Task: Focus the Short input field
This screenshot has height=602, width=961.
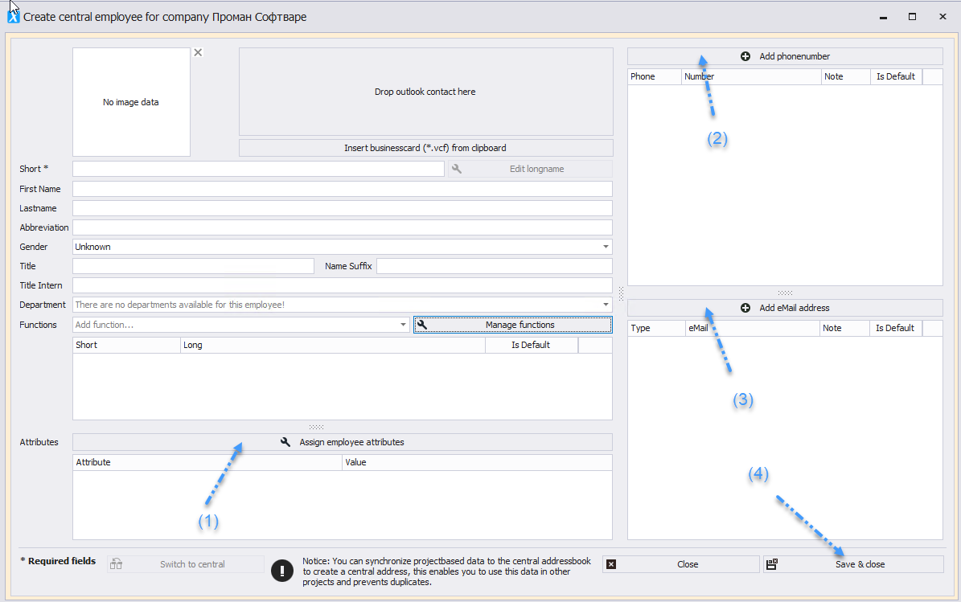Action: [x=258, y=169]
